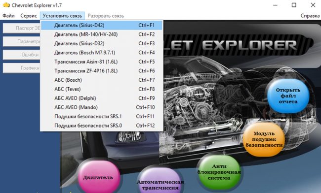Viewport: 321px width, 193px height.
Task: Click the pink Двигатель round button
Action: pos(98,177)
